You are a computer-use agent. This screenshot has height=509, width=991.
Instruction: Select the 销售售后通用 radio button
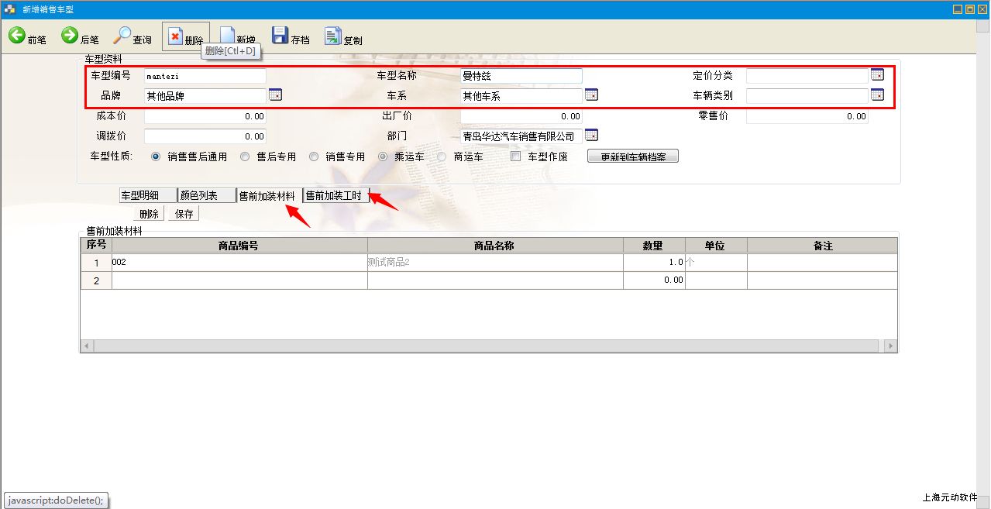tap(156, 156)
